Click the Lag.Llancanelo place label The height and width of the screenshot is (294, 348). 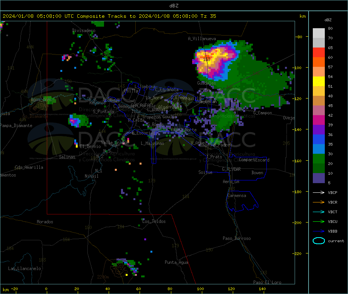24,269
